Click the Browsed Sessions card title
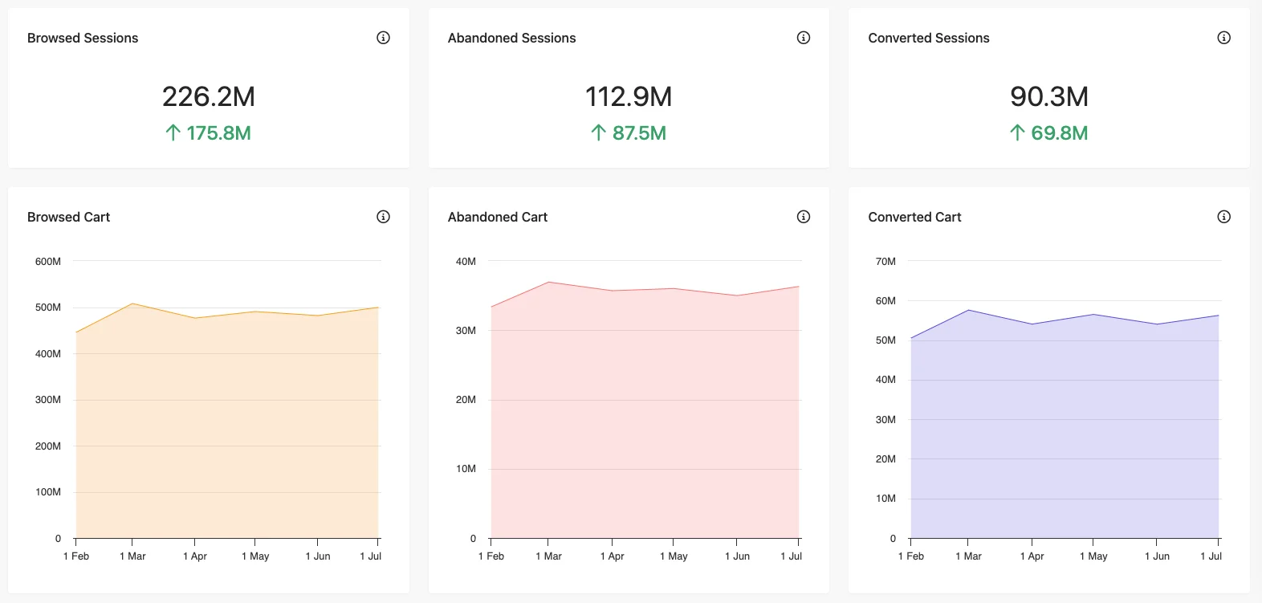This screenshot has height=603, width=1262. click(83, 38)
